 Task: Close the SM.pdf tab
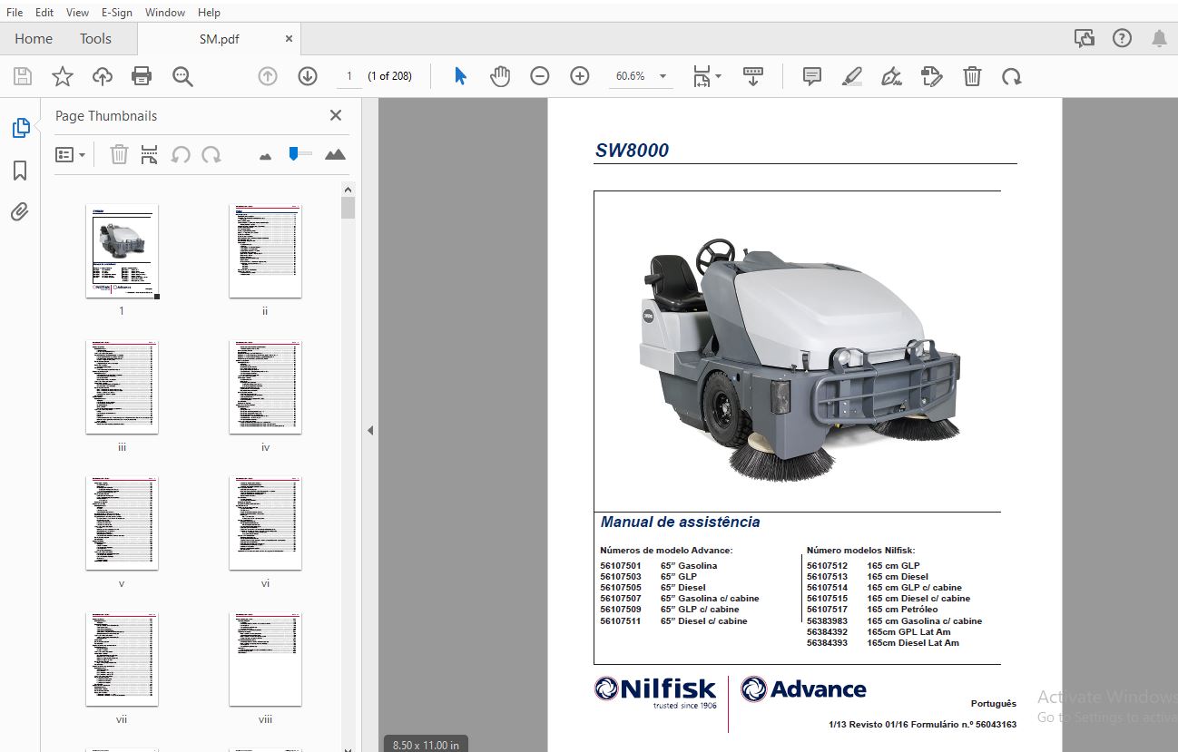click(289, 39)
